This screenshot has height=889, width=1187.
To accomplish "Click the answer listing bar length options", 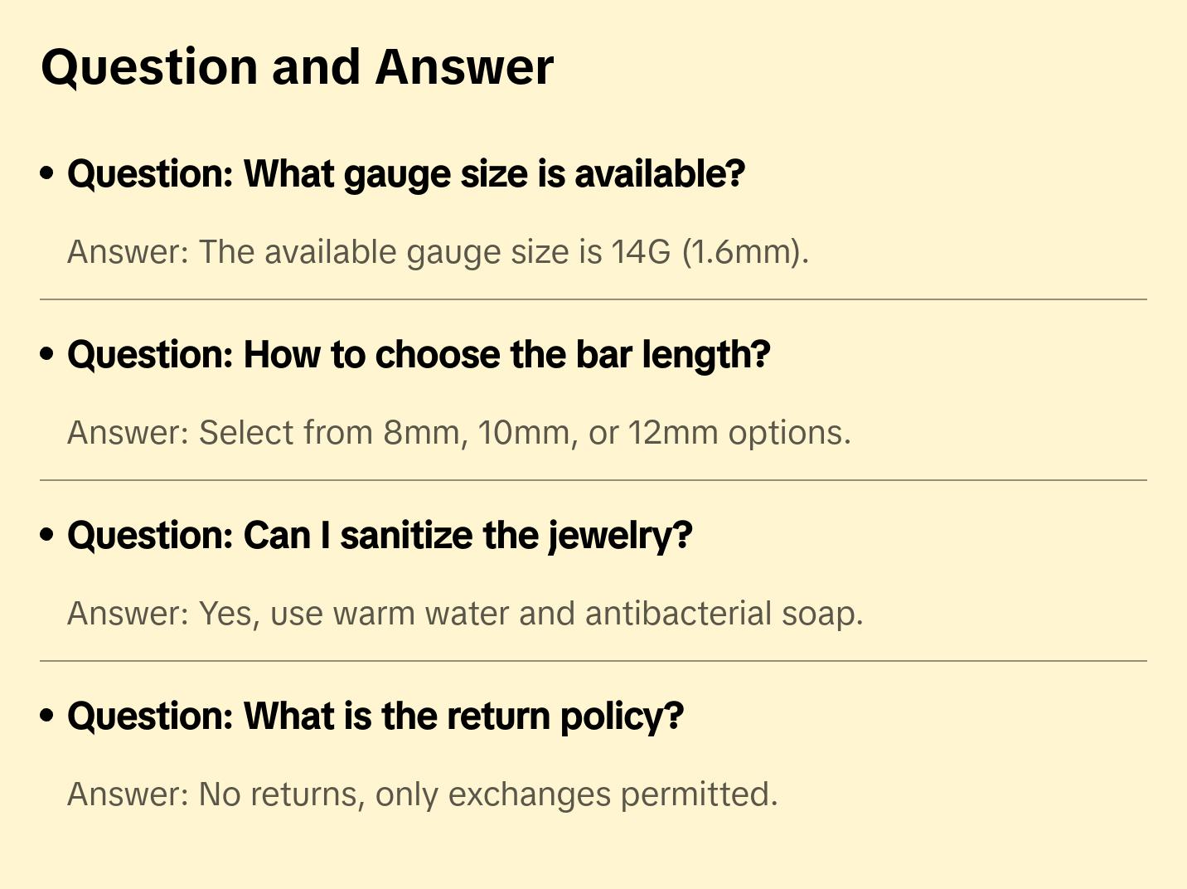I will (x=458, y=433).
